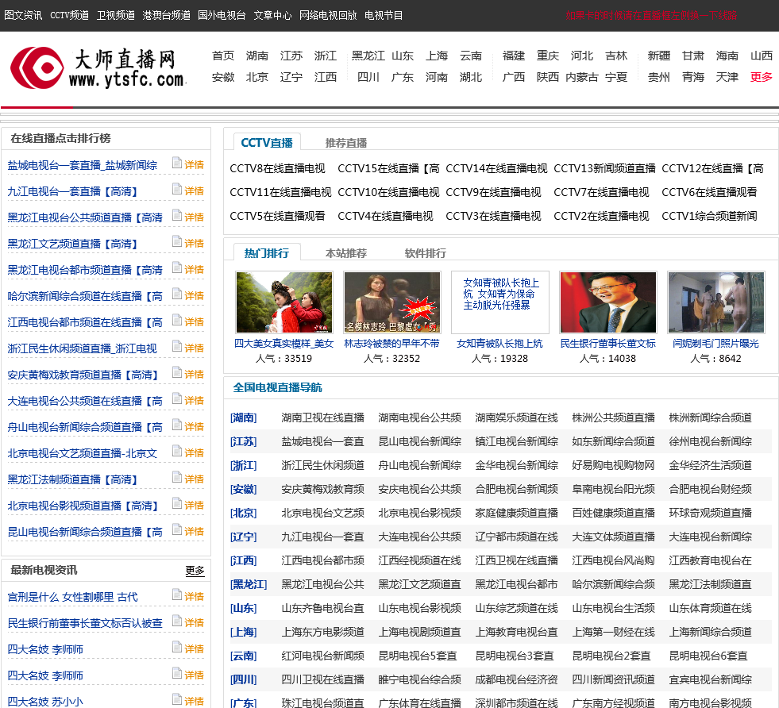
Task: Select 内蒙古 in the header navigation
Action: 582,77
